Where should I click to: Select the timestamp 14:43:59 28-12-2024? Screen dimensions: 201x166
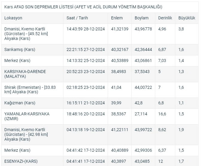coord(86,29)
